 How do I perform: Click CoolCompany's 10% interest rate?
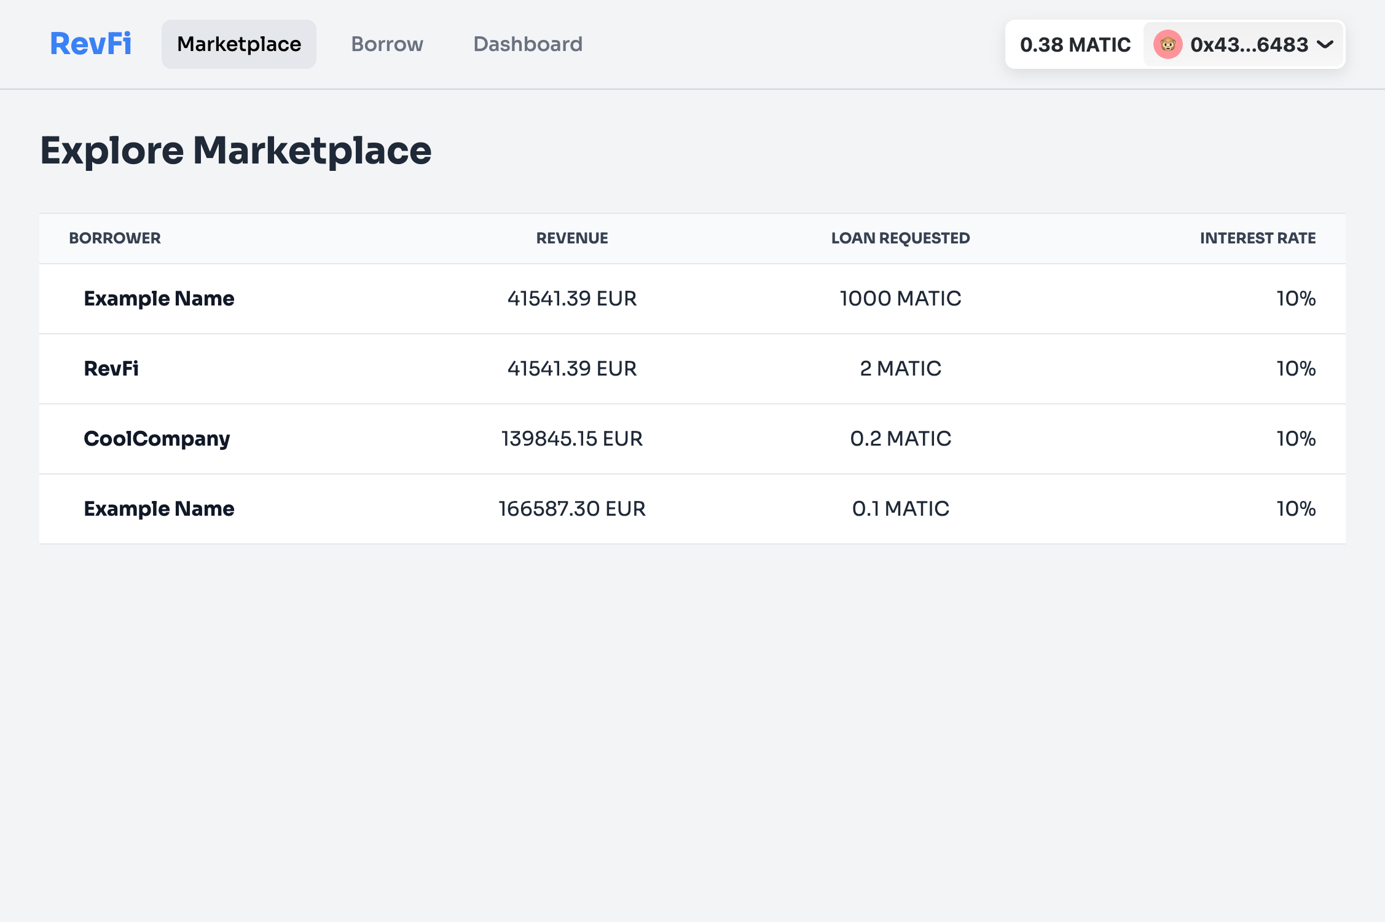pyautogui.click(x=1296, y=439)
